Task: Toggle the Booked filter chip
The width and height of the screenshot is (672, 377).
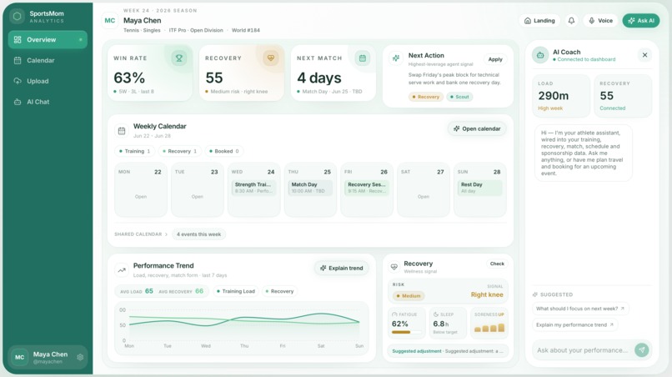Action: coord(224,151)
